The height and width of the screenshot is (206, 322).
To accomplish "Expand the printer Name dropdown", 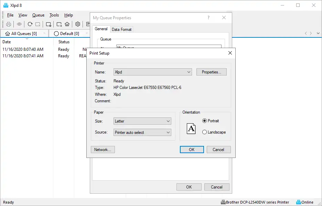I will (189, 72).
